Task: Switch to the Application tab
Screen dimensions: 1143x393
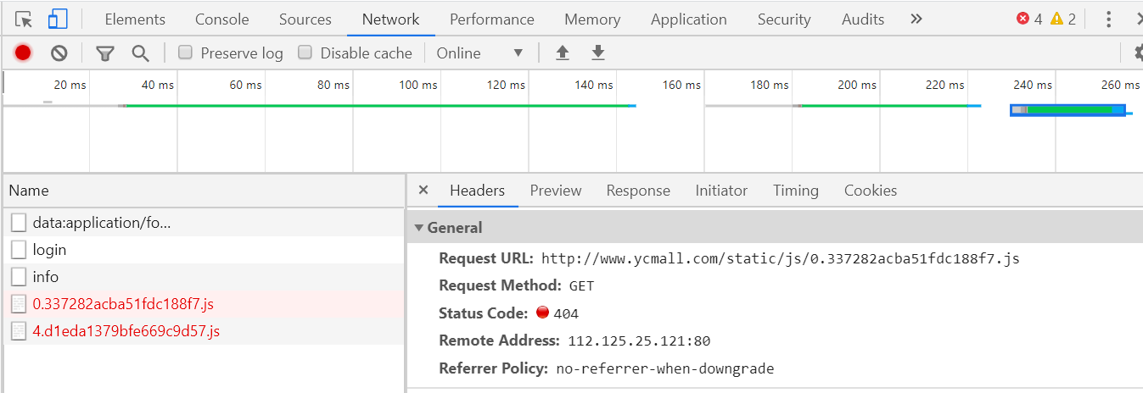Action: pos(689,19)
